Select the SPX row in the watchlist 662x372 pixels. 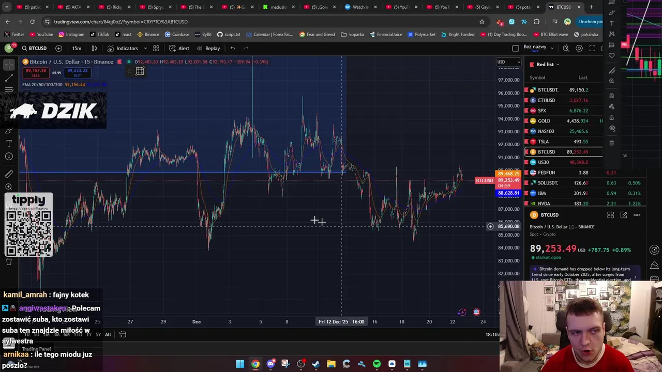[x=563, y=111]
